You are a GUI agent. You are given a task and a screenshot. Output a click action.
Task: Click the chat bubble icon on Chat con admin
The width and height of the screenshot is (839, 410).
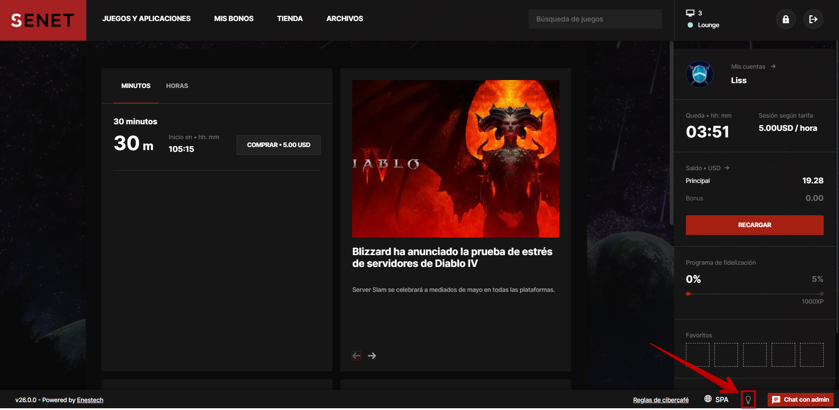776,399
